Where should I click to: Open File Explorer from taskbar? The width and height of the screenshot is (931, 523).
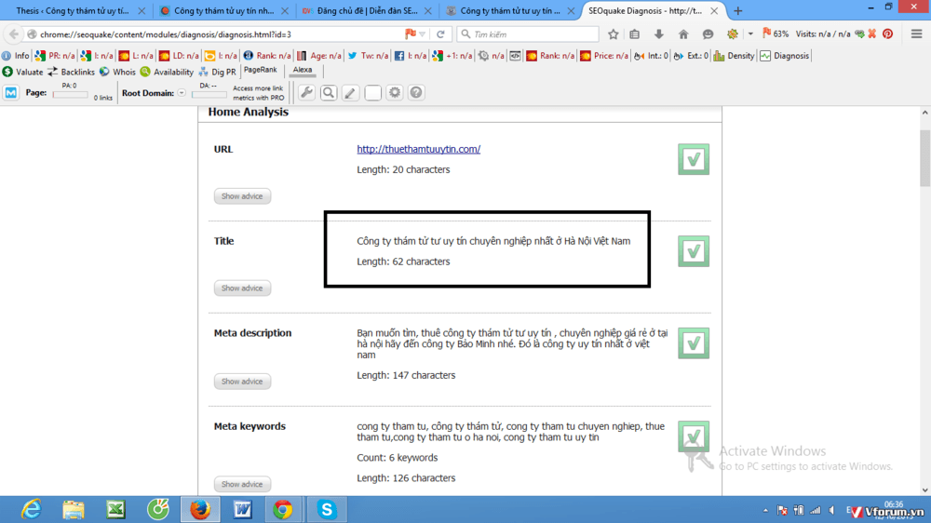coord(74,509)
